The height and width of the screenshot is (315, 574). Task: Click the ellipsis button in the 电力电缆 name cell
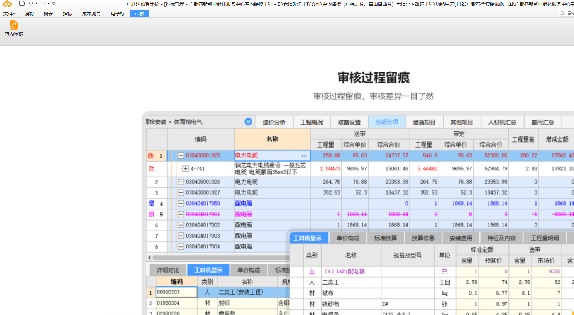(304, 156)
